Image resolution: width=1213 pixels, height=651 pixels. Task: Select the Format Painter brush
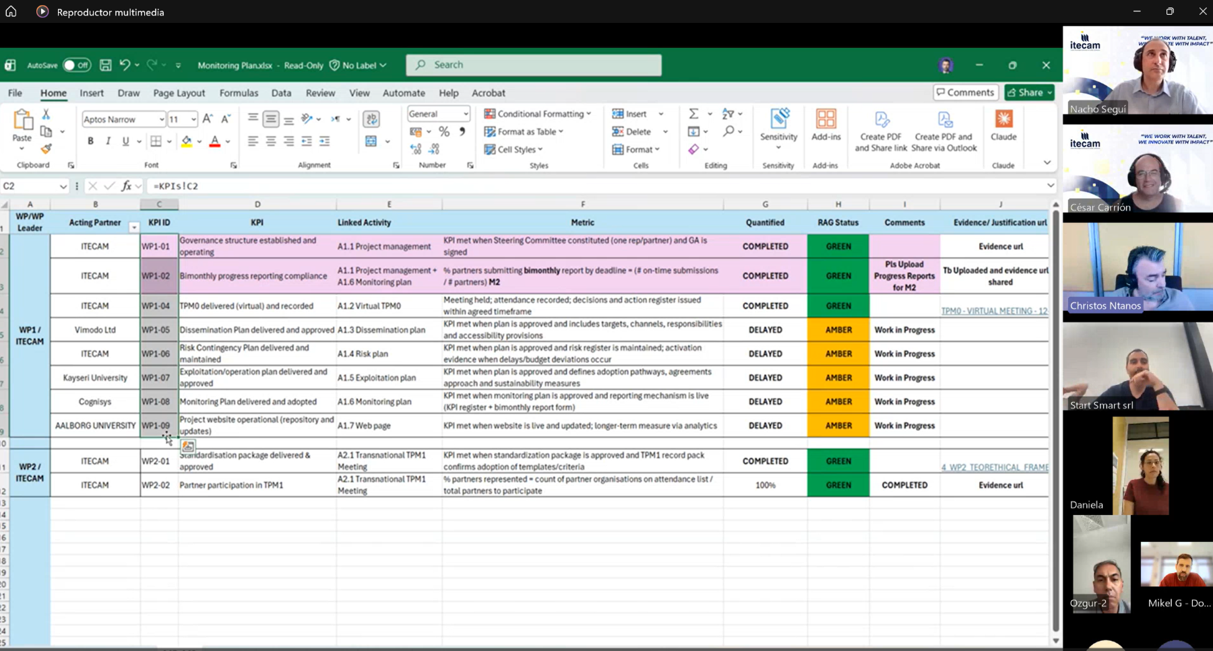click(46, 149)
